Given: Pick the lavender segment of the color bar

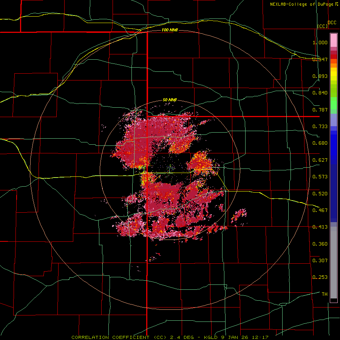Looking at the screenshot, I should coord(334,120).
